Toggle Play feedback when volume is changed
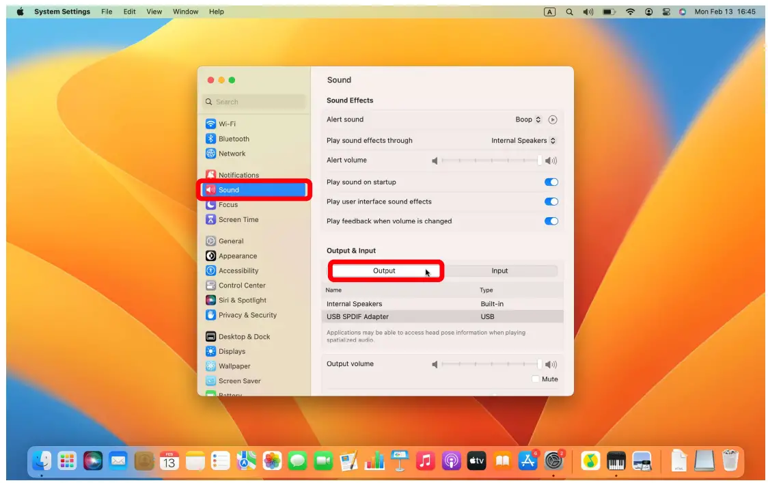768x483 pixels. pos(551,221)
